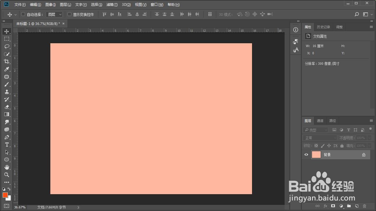Select the Smudge tool
376x211 pixels.
click(x=7, y=122)
